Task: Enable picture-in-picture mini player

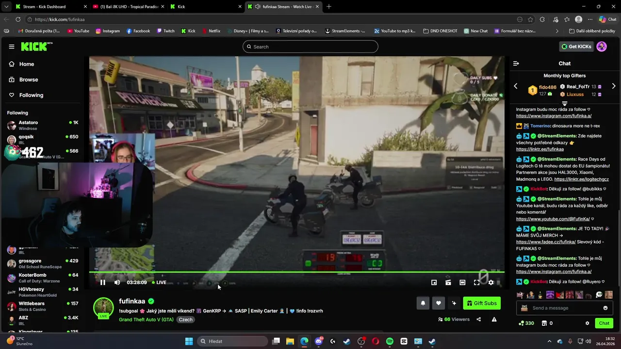Action: (x=434, y=282)
